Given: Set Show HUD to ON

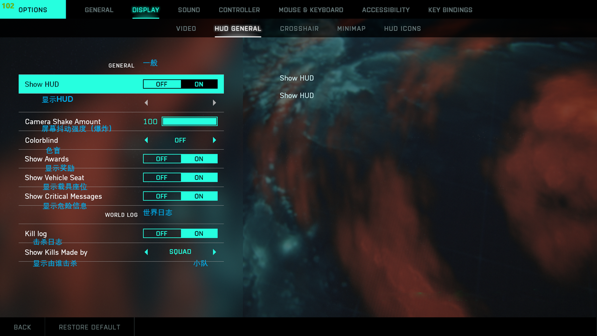Looking at the screenshot, I should [x=199, y=84].
